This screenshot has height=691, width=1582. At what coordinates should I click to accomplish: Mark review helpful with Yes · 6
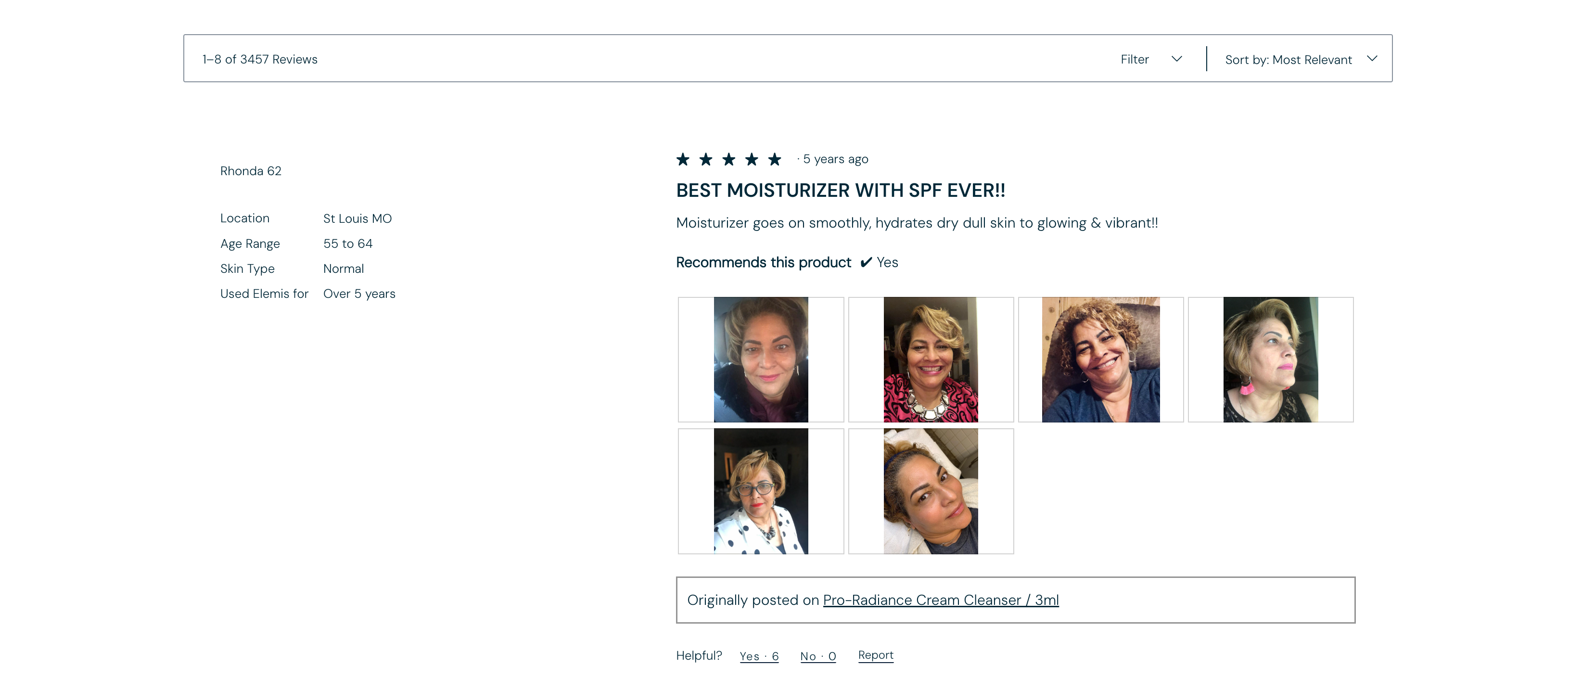[759, 656]
